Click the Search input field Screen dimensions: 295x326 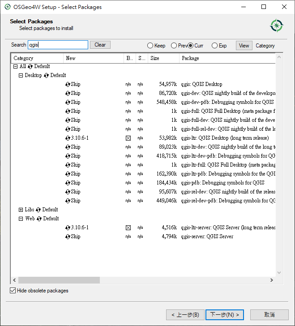[58, 45]
